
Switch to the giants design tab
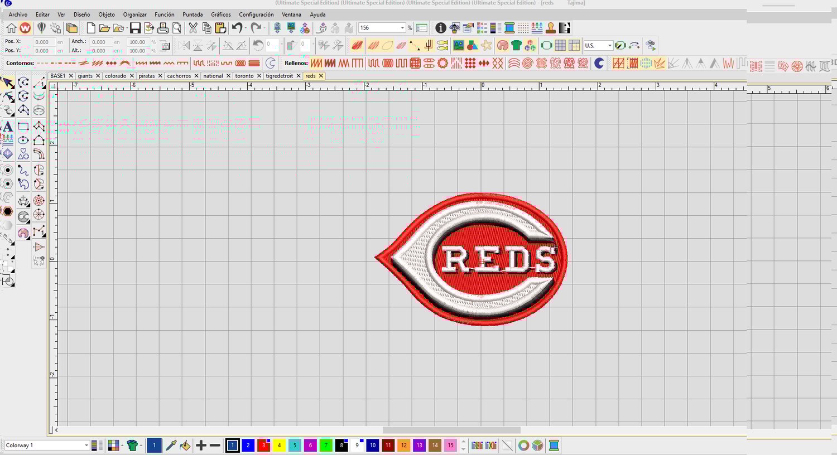(x=85, y=76)
